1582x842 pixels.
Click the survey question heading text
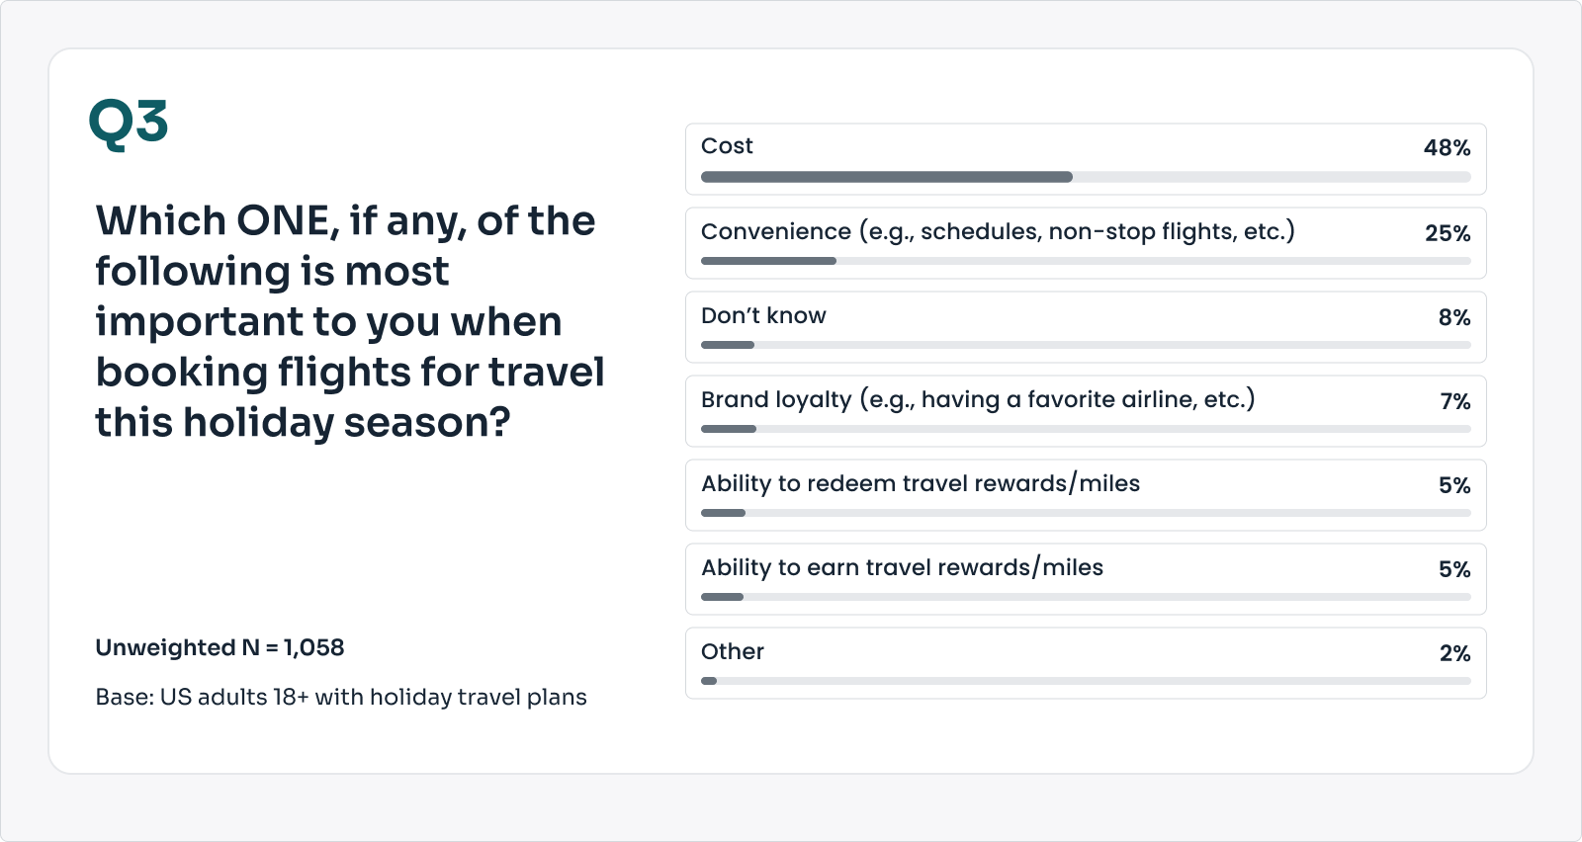pyautogui.click(x=350, y=321)
